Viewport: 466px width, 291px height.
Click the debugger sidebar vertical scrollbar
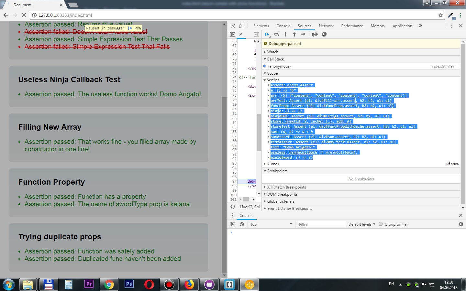tap(463, 124)
